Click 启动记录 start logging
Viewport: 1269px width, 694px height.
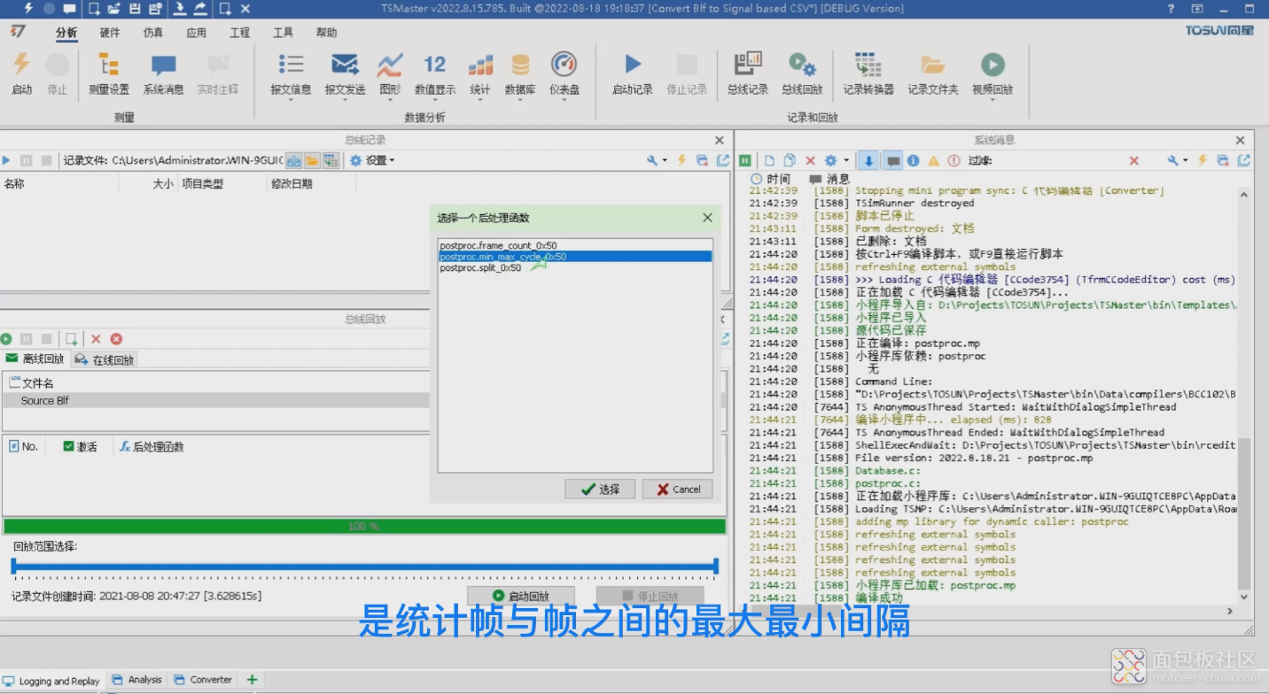[633, 73]
